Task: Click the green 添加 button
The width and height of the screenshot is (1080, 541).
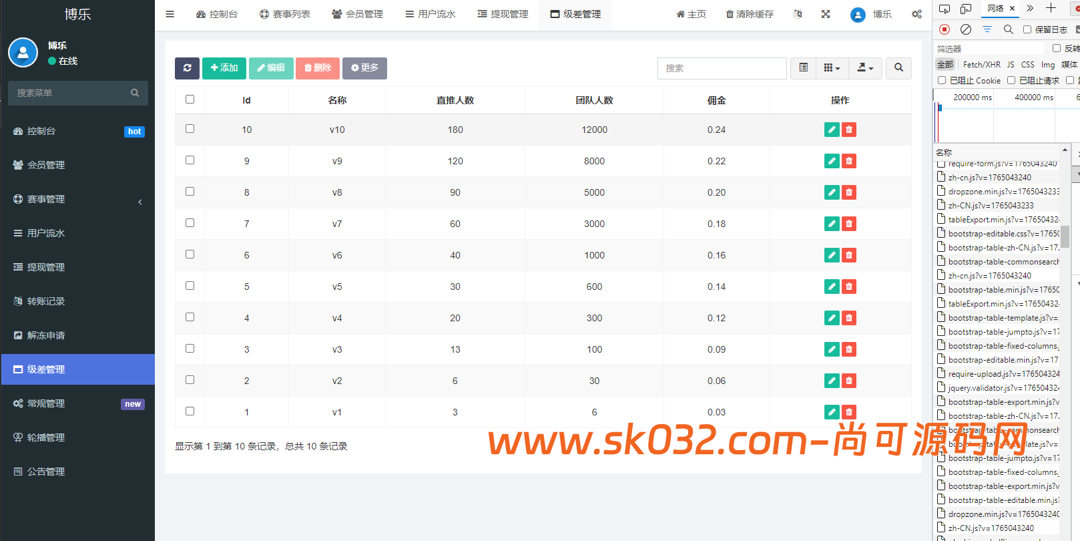Action: (224, 68)
